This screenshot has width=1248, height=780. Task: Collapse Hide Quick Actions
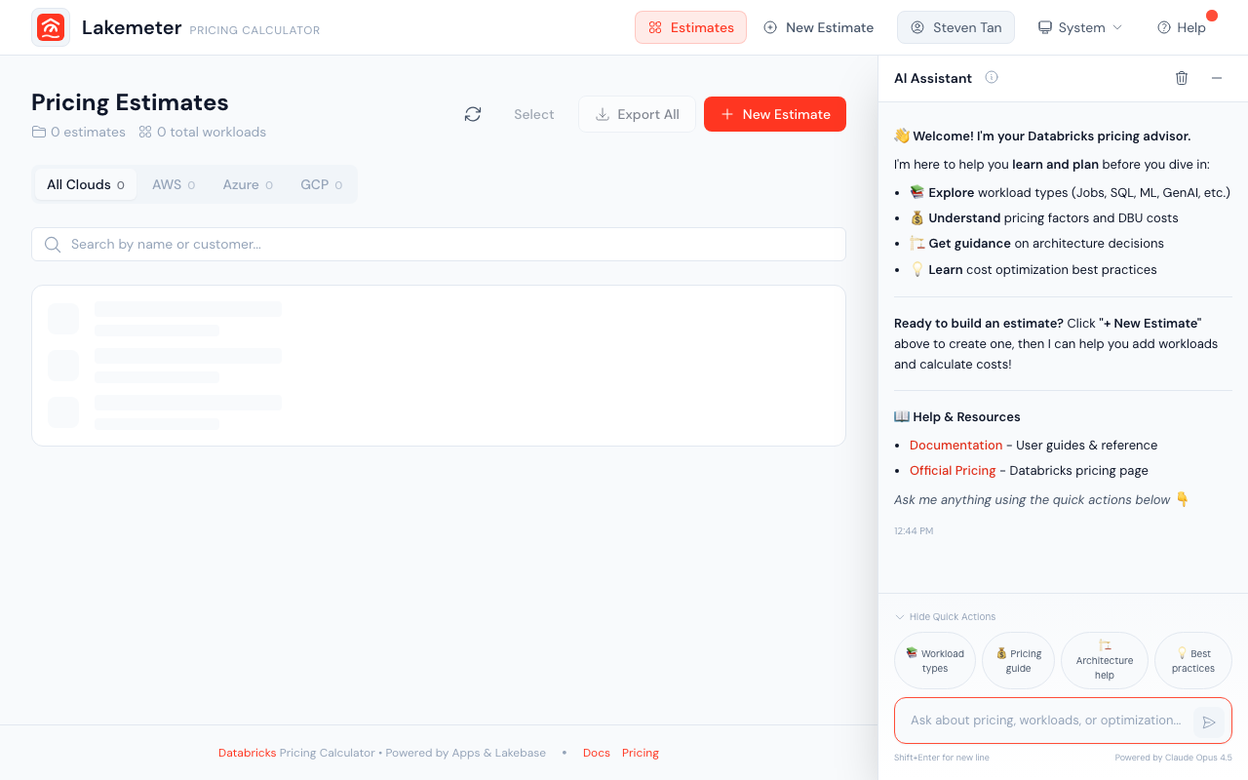click(945, 616)
